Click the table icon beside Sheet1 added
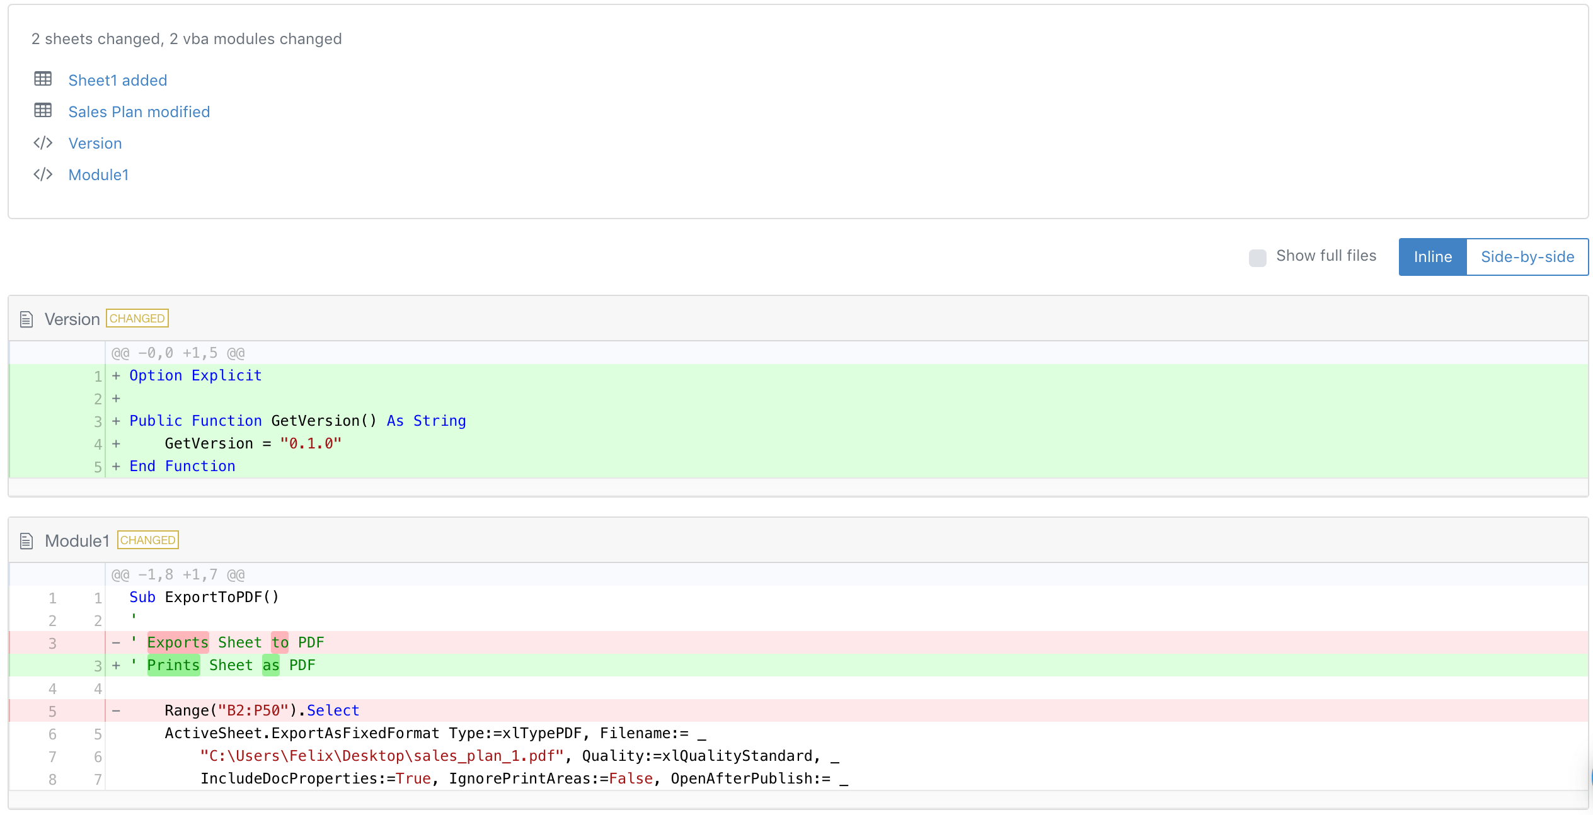The height and width of the screenshot is (815, 1593). (x=43, y=79)
